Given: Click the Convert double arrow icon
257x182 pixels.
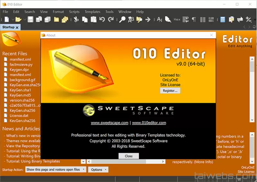Looking at the screenshot, I should 240,19.
